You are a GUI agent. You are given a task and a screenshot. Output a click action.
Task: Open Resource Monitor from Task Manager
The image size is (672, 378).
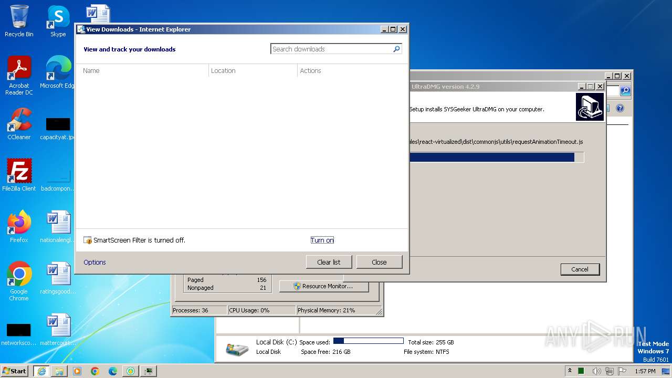point(324,286)
